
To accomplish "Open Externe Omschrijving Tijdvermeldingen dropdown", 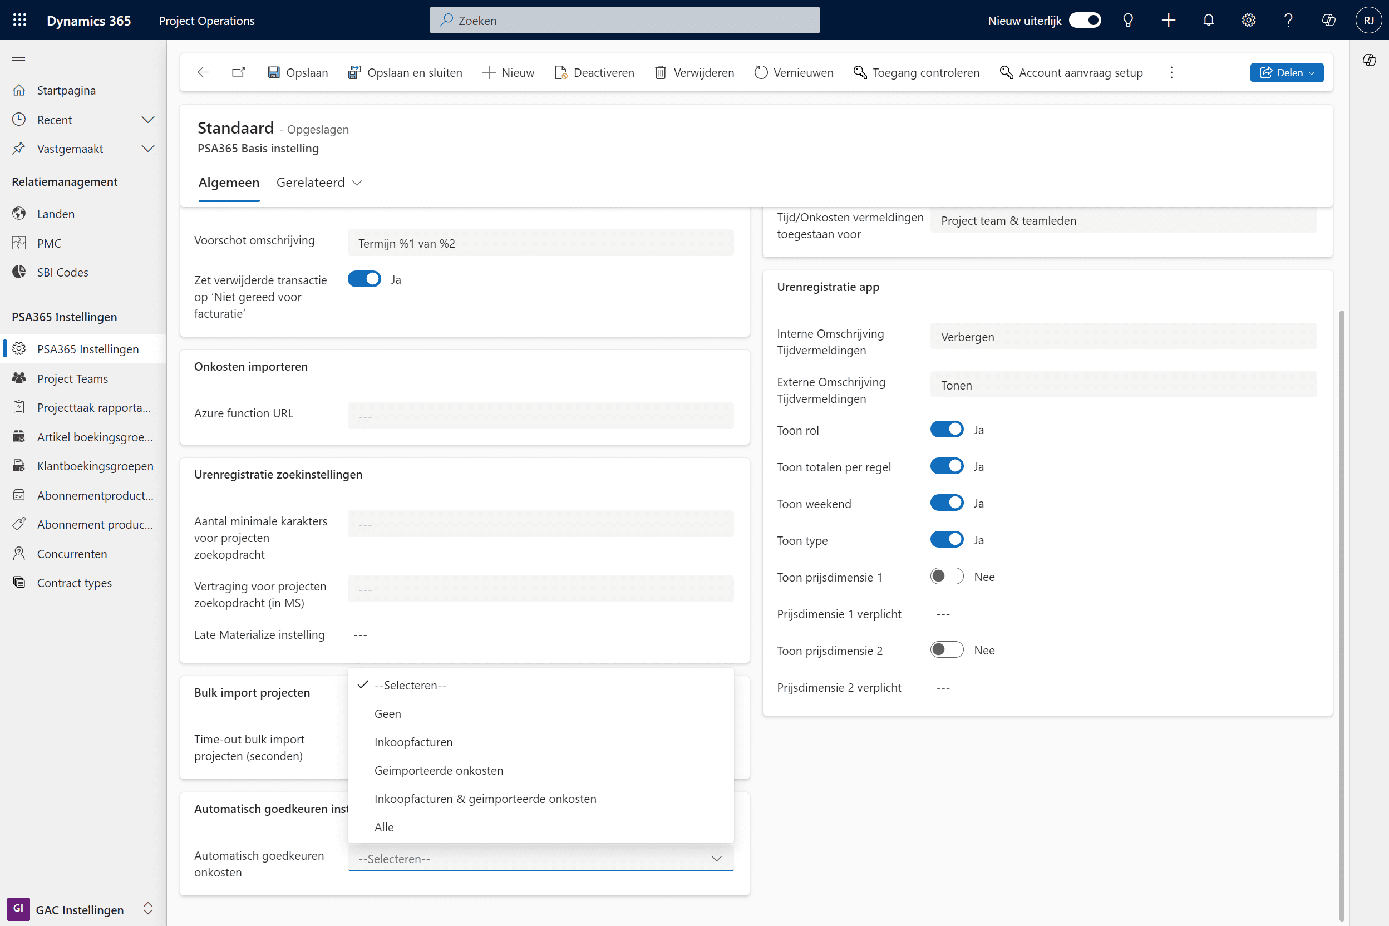I will (x=1123, y=385).
